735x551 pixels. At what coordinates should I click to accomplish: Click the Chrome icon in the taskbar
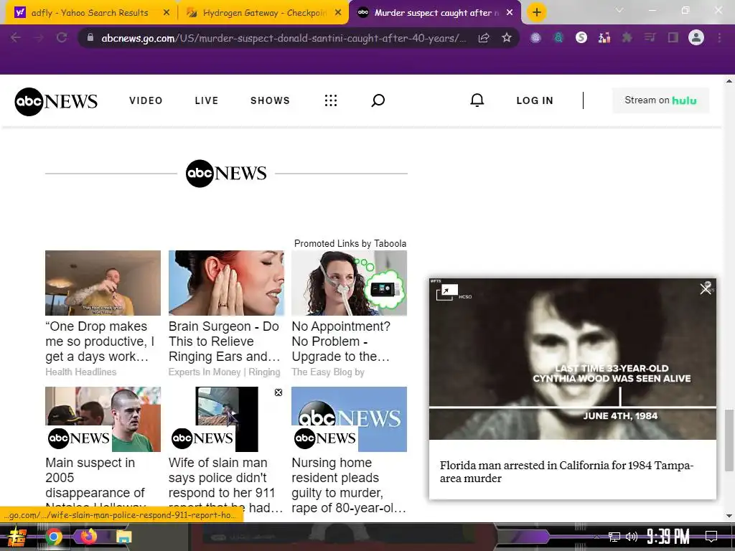(54, 537)
